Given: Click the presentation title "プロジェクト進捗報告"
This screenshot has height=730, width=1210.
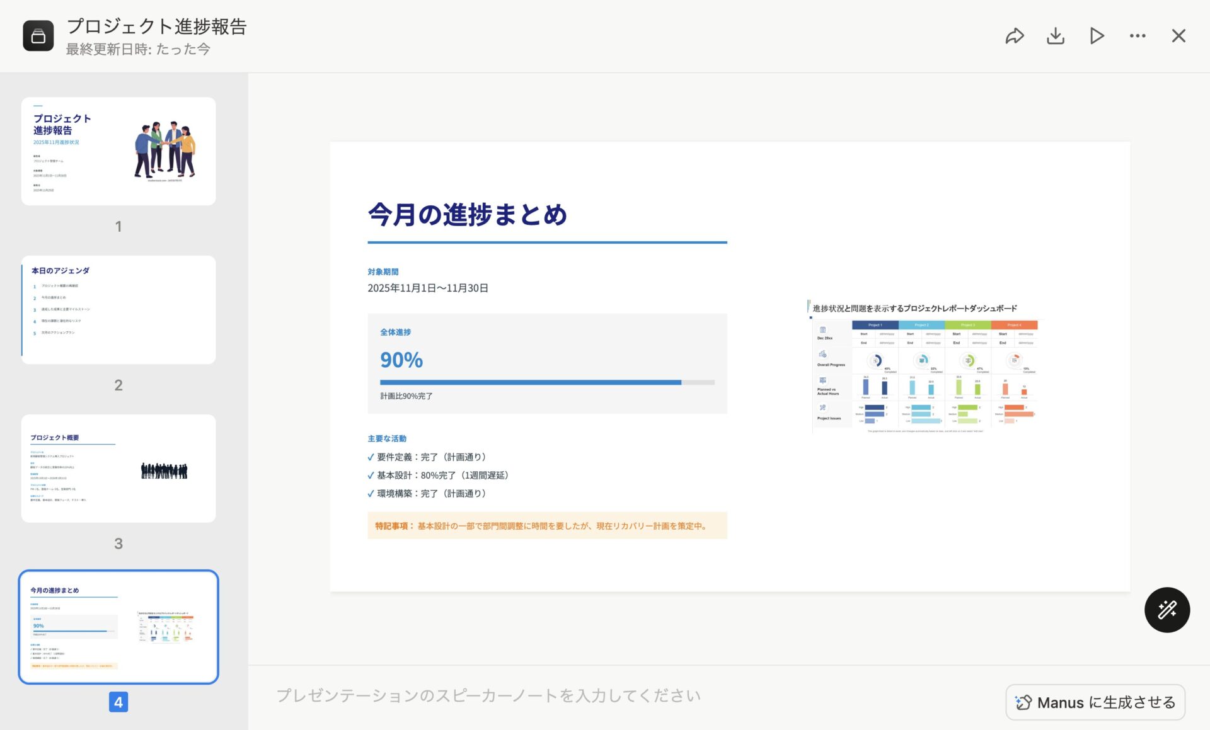Looking at the screenshot, I should point(158,27).
